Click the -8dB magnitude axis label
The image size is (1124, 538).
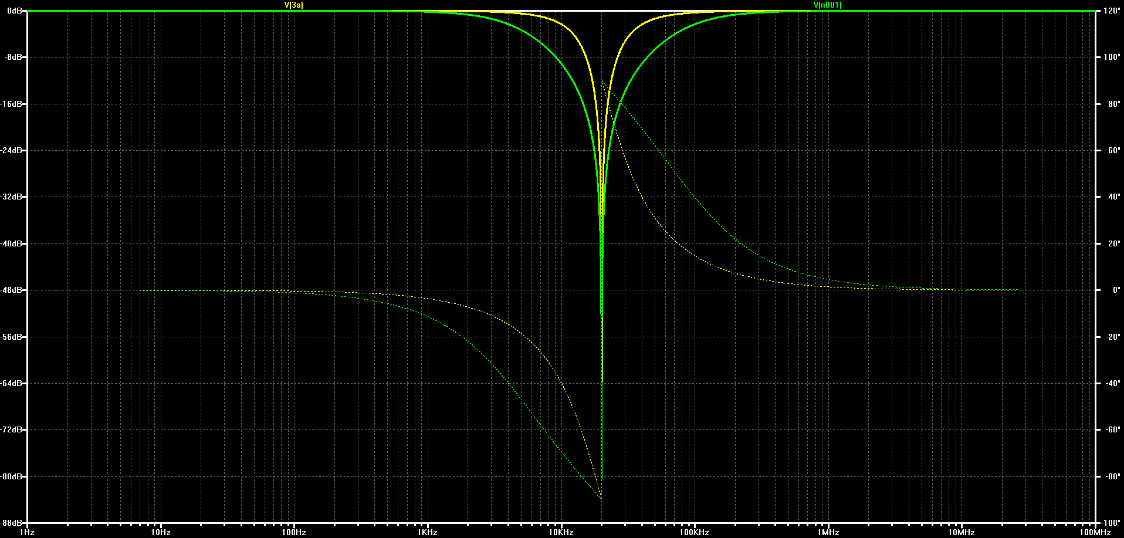[x=14, y=57]
